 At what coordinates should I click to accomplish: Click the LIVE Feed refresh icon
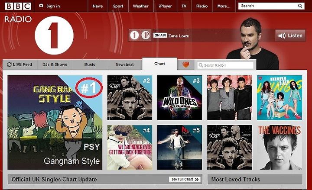(x=9, y=64)
